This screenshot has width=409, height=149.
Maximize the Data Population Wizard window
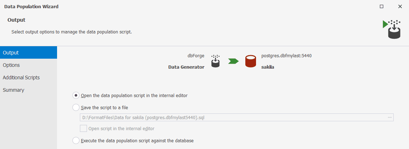tap(382, 6)
